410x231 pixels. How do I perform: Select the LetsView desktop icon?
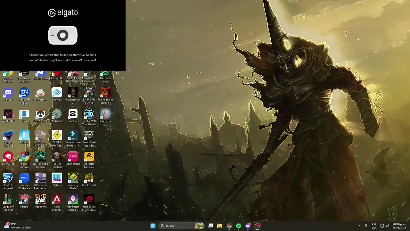click(x=57, y=94)
